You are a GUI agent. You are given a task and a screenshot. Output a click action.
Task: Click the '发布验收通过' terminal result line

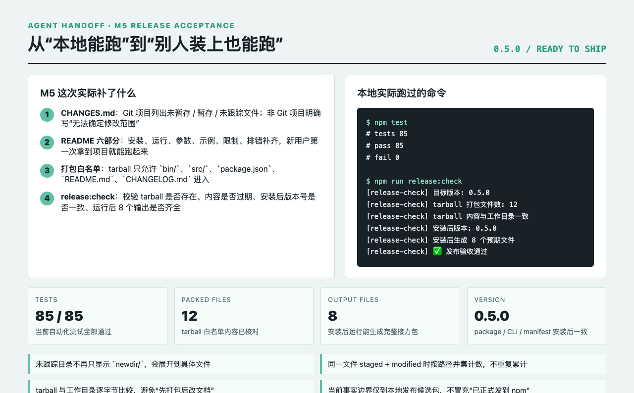click(427, 251)
